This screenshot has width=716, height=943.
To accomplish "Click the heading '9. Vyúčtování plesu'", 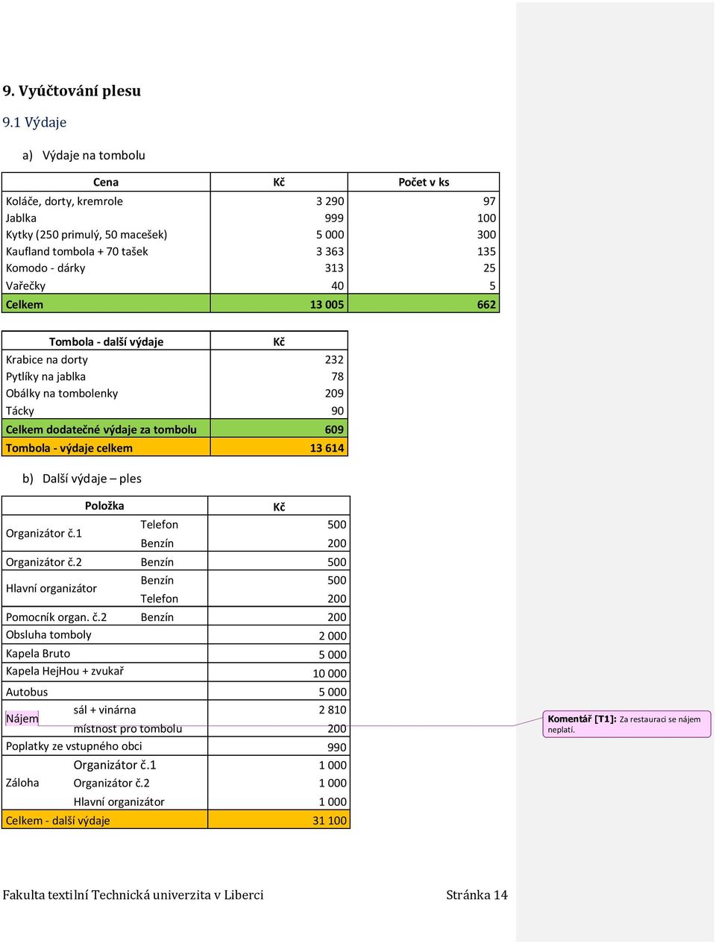I will coord(72,91).
